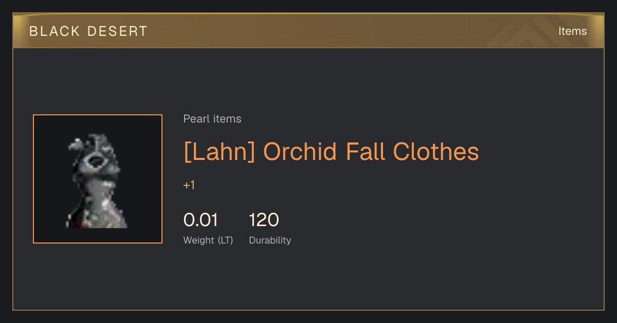Click the Weight (LT) label

pos(208,240)
